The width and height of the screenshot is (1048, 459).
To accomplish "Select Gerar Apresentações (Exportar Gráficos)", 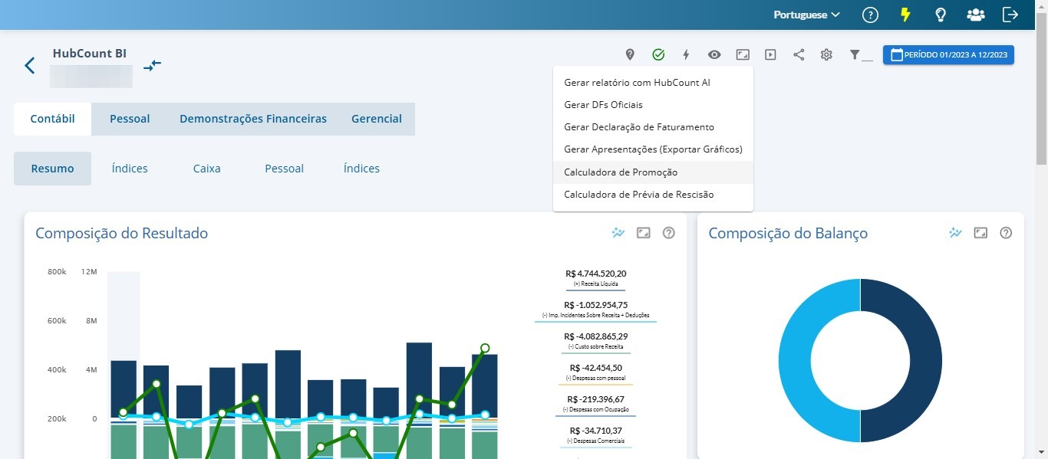I will pos(653,149).
